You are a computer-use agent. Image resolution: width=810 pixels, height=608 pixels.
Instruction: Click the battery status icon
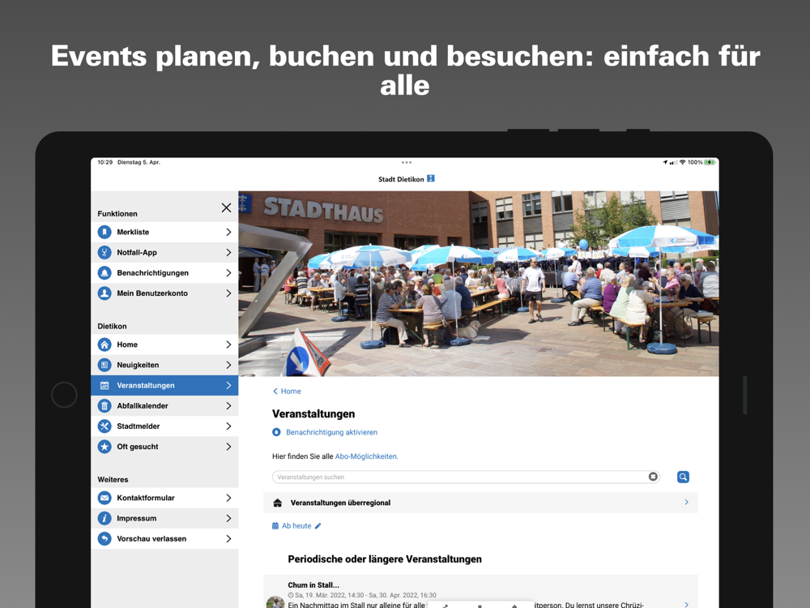coord(710,162)
